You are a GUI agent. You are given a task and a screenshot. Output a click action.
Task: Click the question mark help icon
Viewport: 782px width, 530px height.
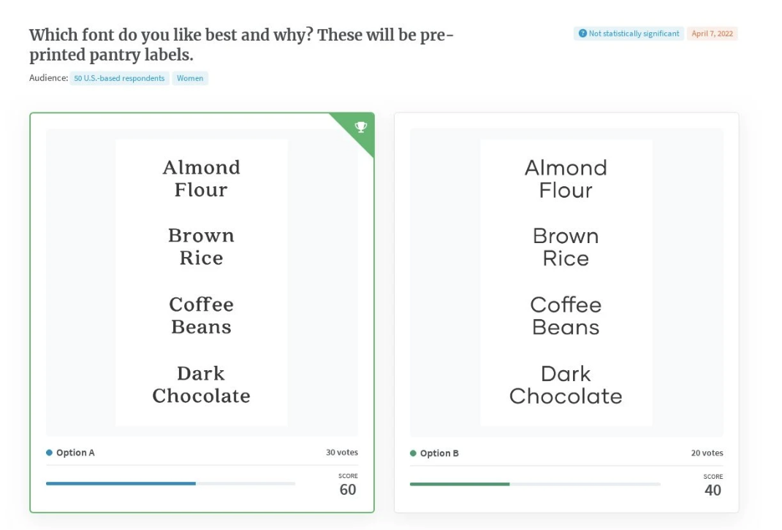coord(582,34)
